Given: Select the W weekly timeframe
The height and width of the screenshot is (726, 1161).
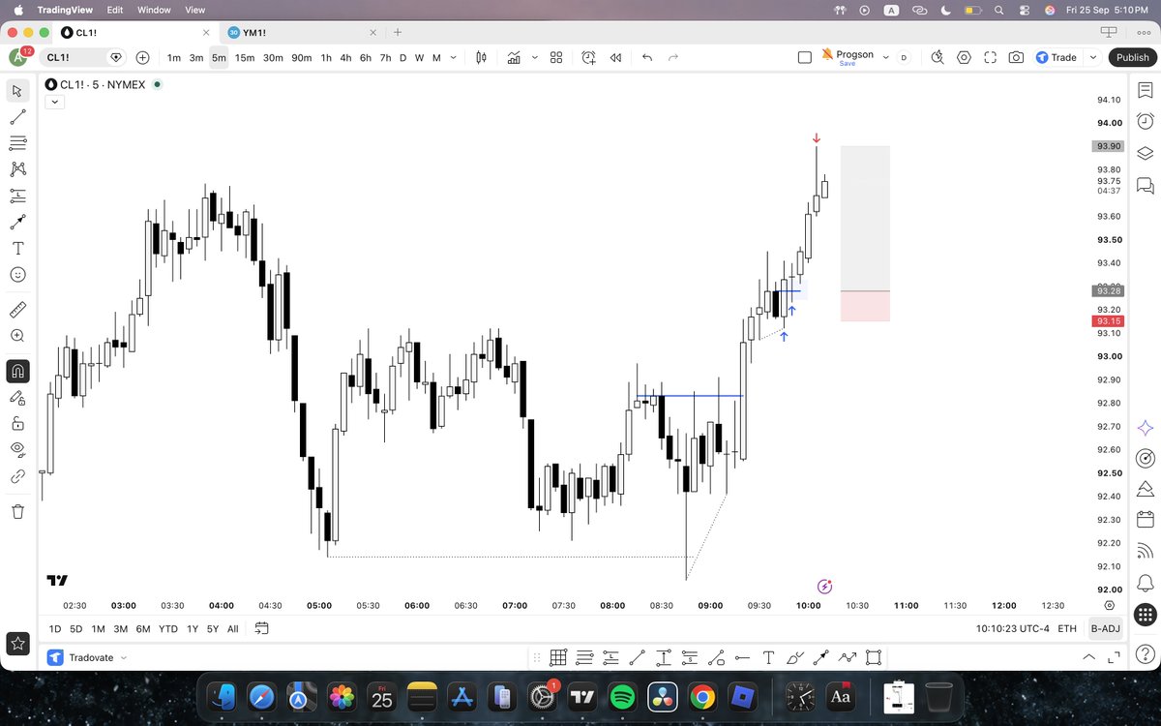Looking at the screenshot, I should (419, 58).
